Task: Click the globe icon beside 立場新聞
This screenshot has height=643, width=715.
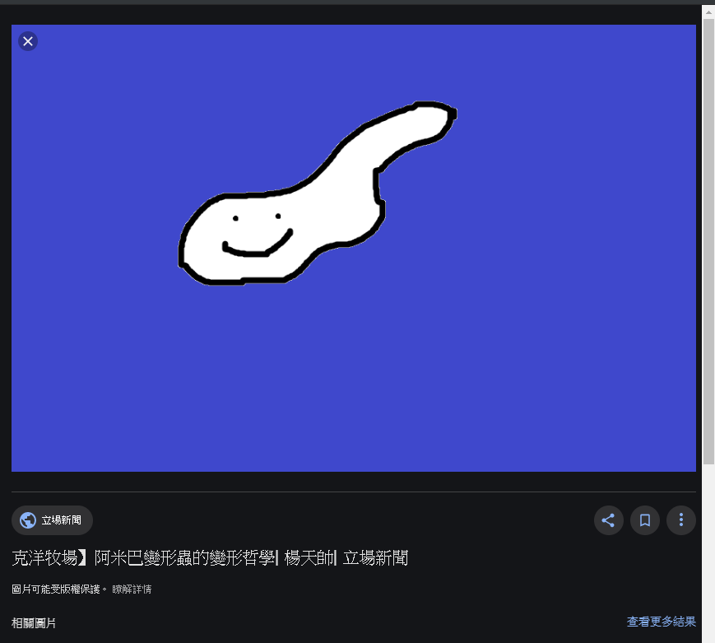Action: click(x=28, y=520)
